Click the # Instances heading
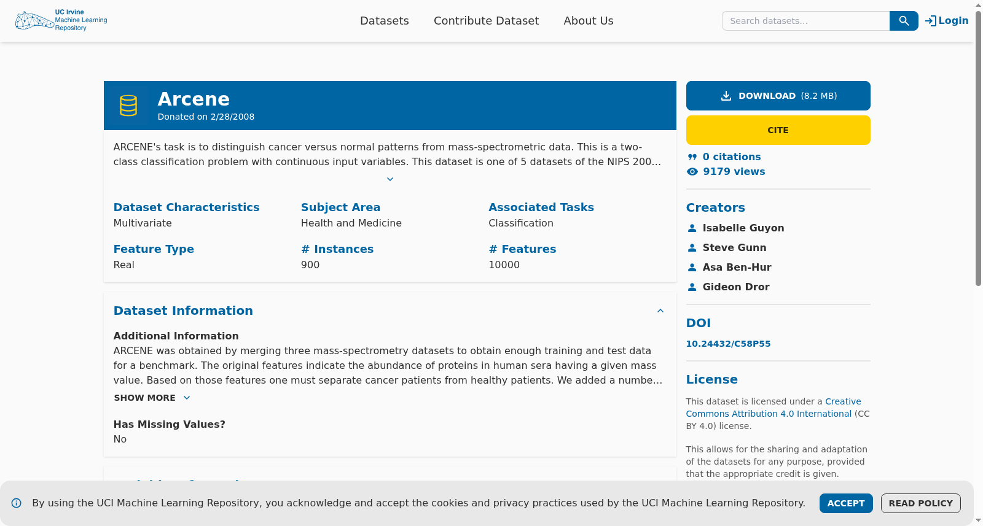Image resolution: width=983 pixels, height=526 pixels. pyautogui.click(x=337, y=249)
